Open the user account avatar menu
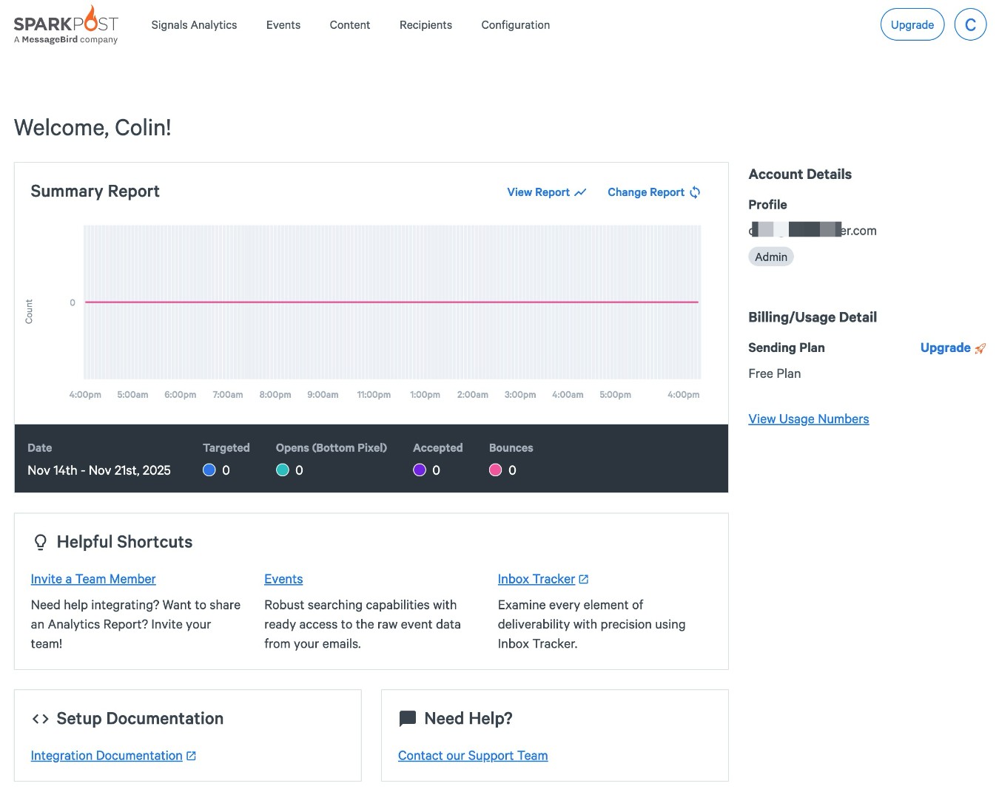Screen dimensions: 999x789 coord(970,24)
